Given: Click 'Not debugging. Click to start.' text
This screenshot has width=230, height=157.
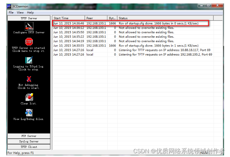Looking at the screenshot, I should 29,86.
